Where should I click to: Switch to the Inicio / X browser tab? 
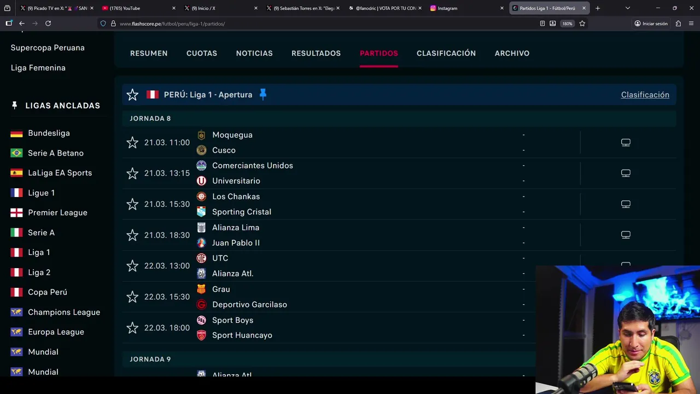[x=221, y=8]
